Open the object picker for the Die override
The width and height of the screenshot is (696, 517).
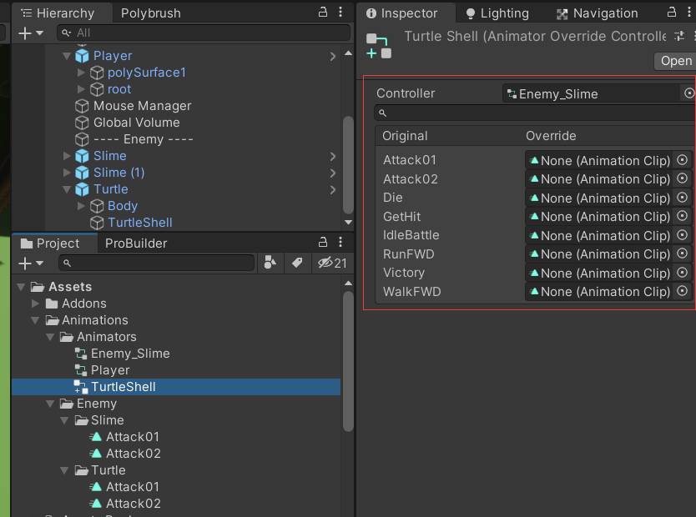(x=683, y=198)
